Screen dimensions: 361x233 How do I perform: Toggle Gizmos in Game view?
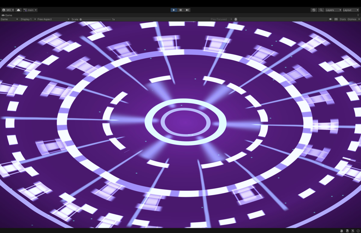(352, 19)
